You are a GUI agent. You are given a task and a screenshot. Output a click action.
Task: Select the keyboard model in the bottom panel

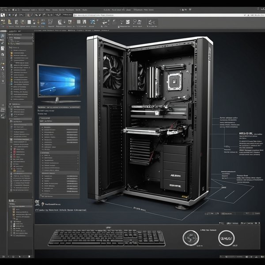(x=106, y=238)
